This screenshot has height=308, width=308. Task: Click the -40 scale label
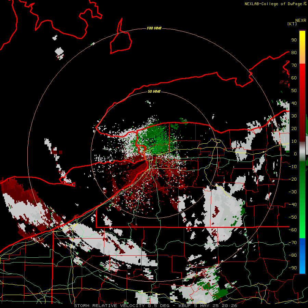pos(293,205)
